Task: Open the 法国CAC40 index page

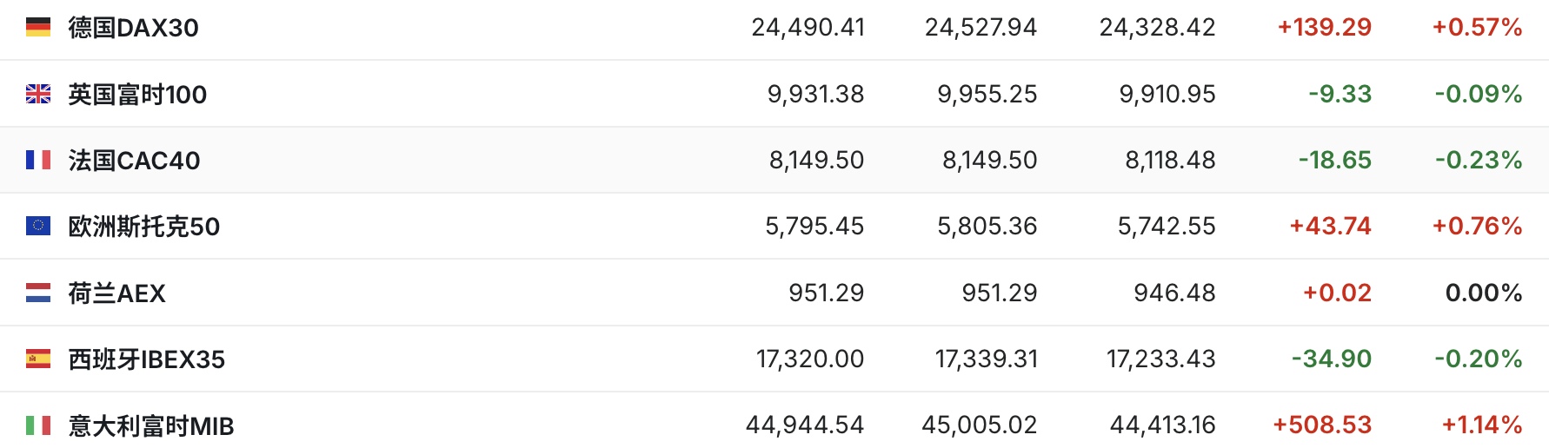Action: [x=135, y=161]
